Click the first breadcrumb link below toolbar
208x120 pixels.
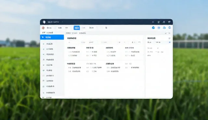point(68,33)
